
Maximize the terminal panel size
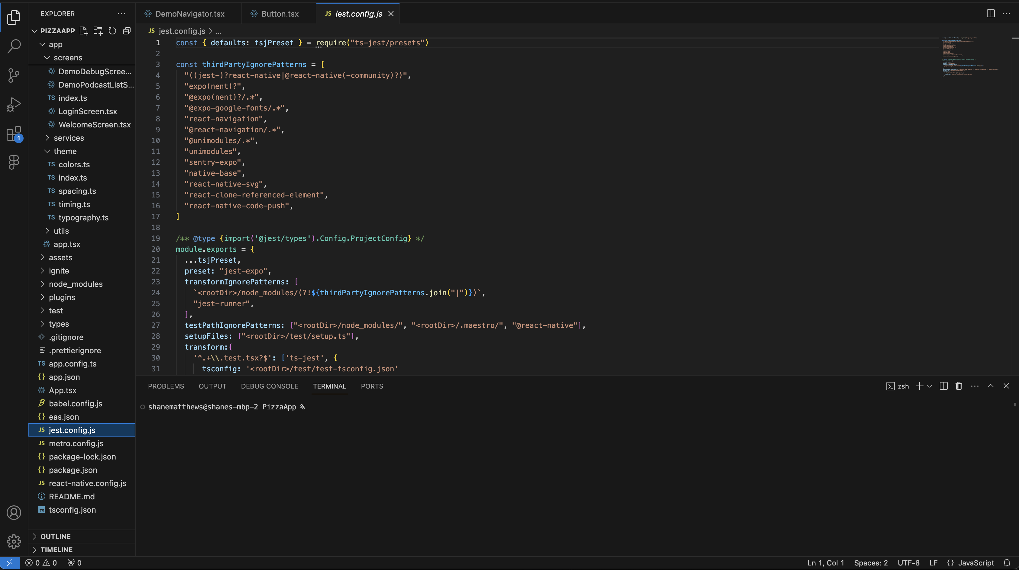pyautogui.click(x=991, y=386)
